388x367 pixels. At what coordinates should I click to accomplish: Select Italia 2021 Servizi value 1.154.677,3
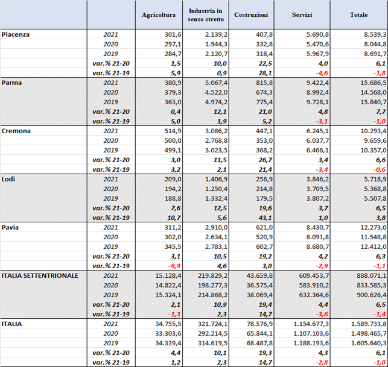pos(311,324)
